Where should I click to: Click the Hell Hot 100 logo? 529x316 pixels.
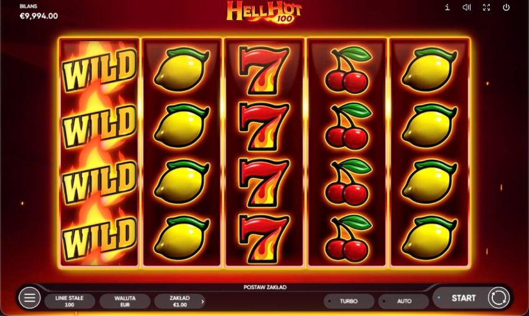tap(264, 12)
